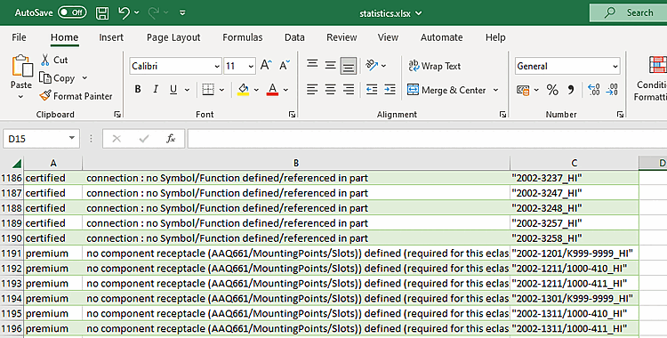The width and height of the screenshot is (667, 338).
Task: Click Decrease Indent icon
Action: tap(372, 90)
